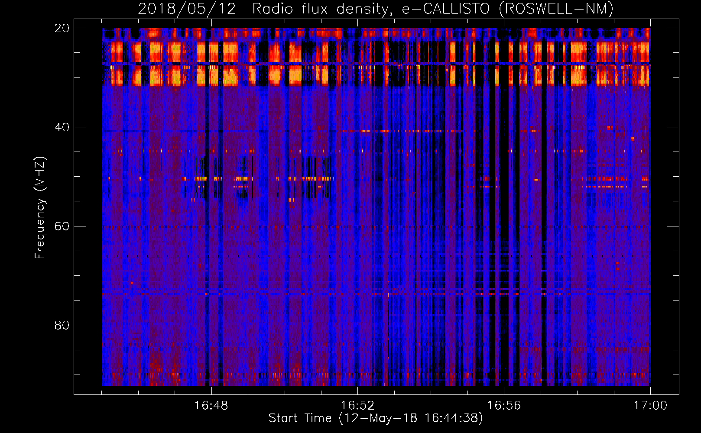Viewport: 701px width, 433px height.
Task: Click the 60 frequency tick label
Action: pyautogui.click(x=62, y=226)
